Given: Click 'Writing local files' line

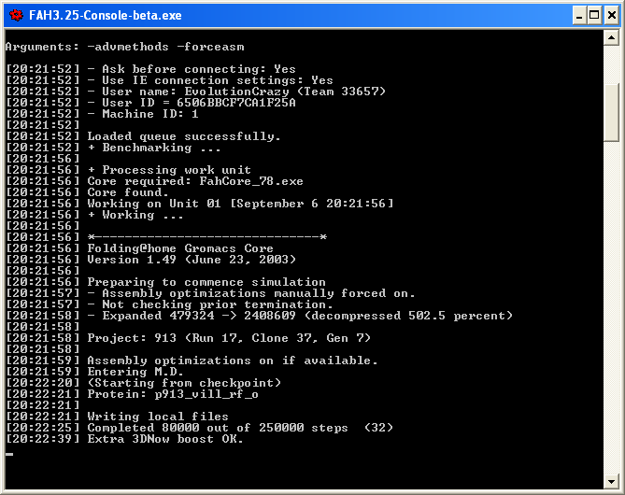Looking at the screenshot, I should (117, 417).
